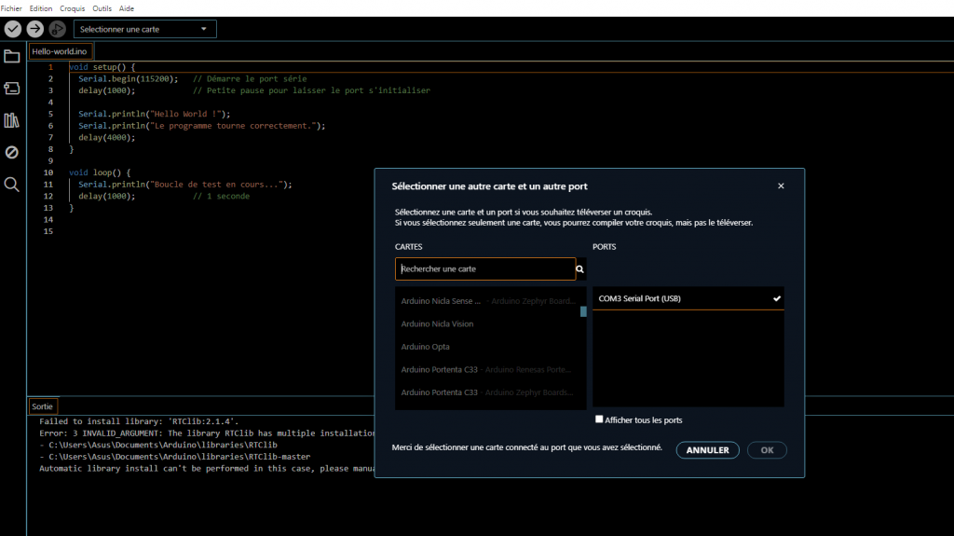Open the Sketchbook folder icon

[11, 57]
